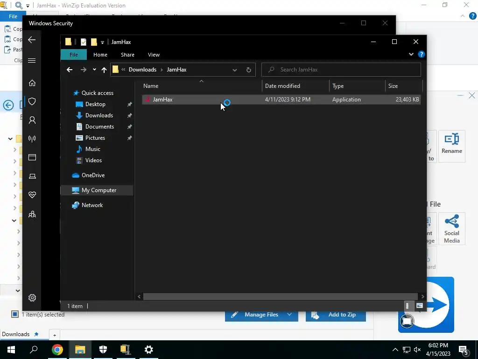Screen dimensions: 478x359
Task: Select Pictures in navigation pane
Action: point(95,138)
